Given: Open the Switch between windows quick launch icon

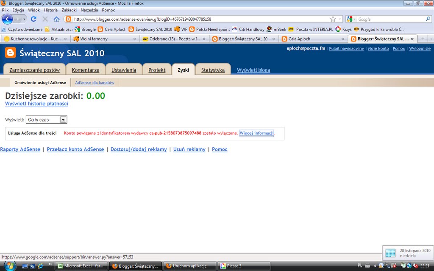Looking at the screenshot, I should coord(32,266).
